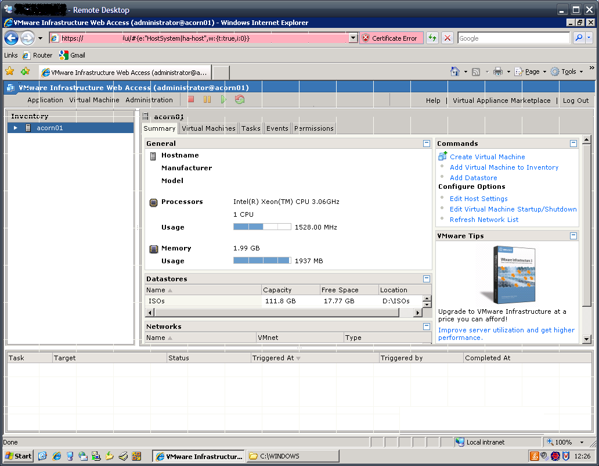Screen dimensions: 599x466
Task: Click the right panel scroll down arrow
Action: point(587,339)
